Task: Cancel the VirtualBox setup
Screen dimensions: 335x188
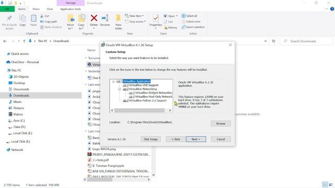Action: tap(221, 139)
